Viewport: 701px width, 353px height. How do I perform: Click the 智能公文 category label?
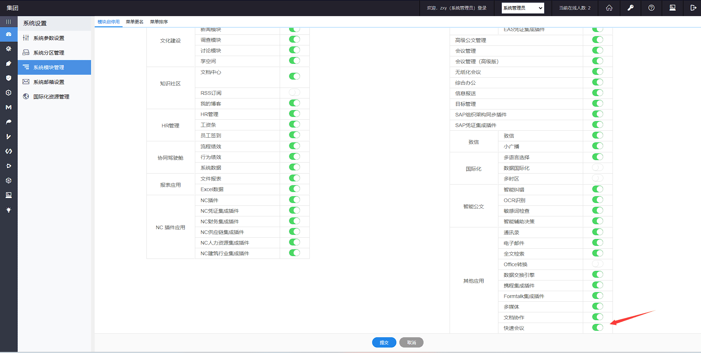click(x=473, y=207)
